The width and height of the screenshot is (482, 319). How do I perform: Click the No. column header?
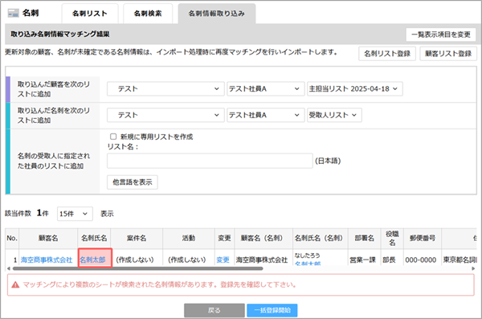12,239
